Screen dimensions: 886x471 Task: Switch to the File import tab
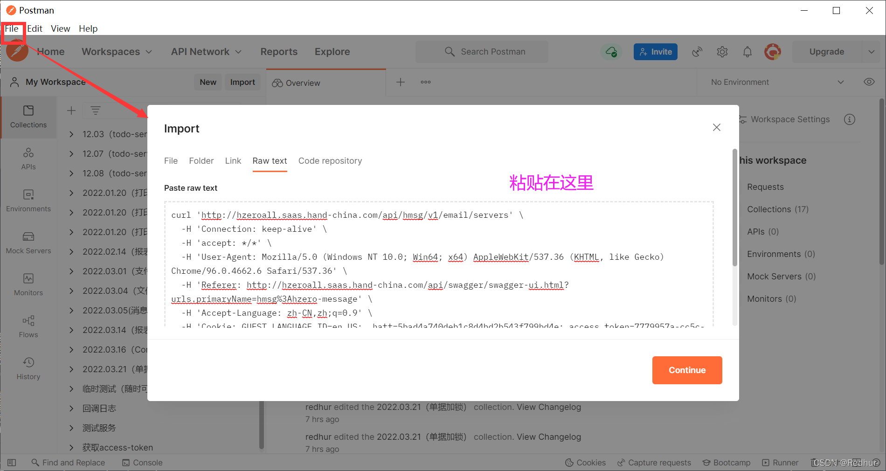(171, 161)
